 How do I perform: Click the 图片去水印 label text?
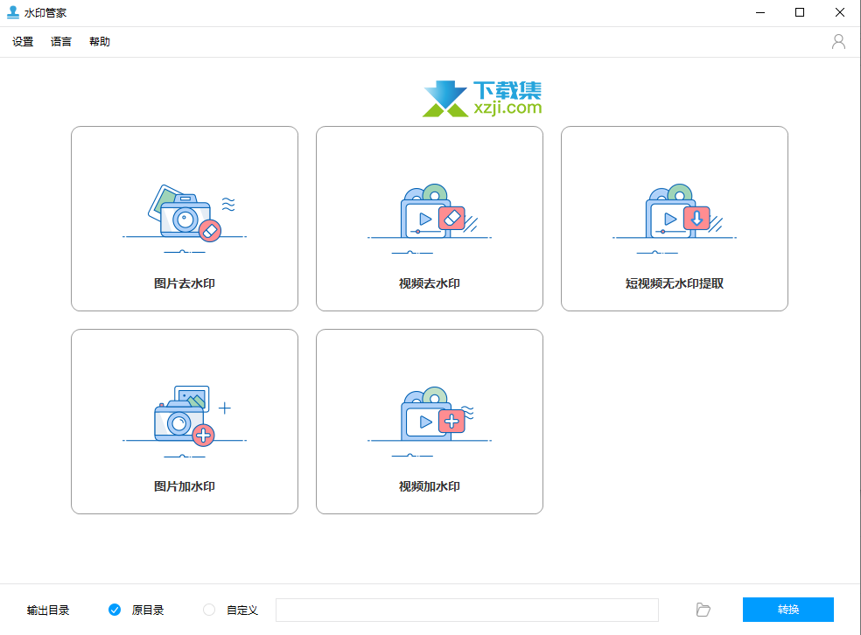tap(184, 283)
